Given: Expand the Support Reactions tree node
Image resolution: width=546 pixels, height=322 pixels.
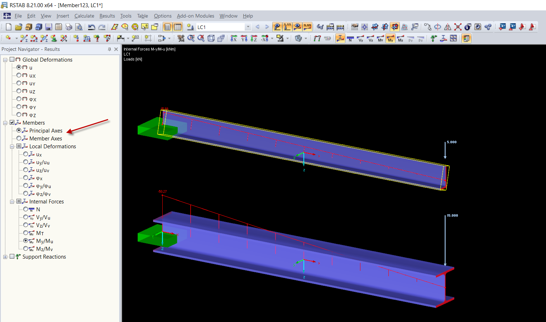Looking at the screenshot, I should coord(5,257).
